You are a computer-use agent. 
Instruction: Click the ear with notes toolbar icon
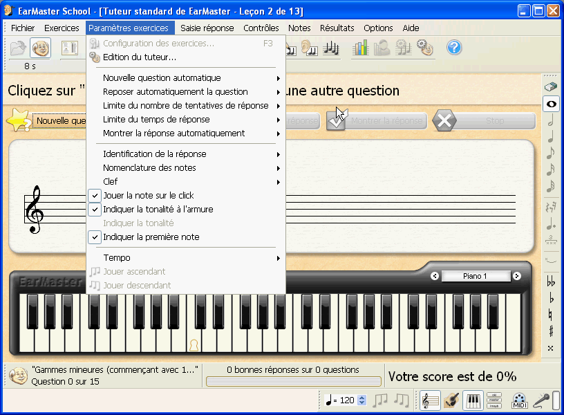click(x=309, y=48)
